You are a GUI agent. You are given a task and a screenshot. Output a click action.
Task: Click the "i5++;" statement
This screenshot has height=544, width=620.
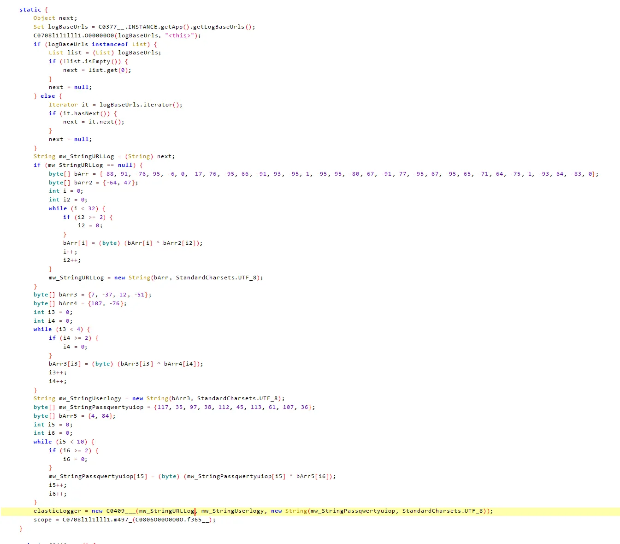[x=58, y=485]
